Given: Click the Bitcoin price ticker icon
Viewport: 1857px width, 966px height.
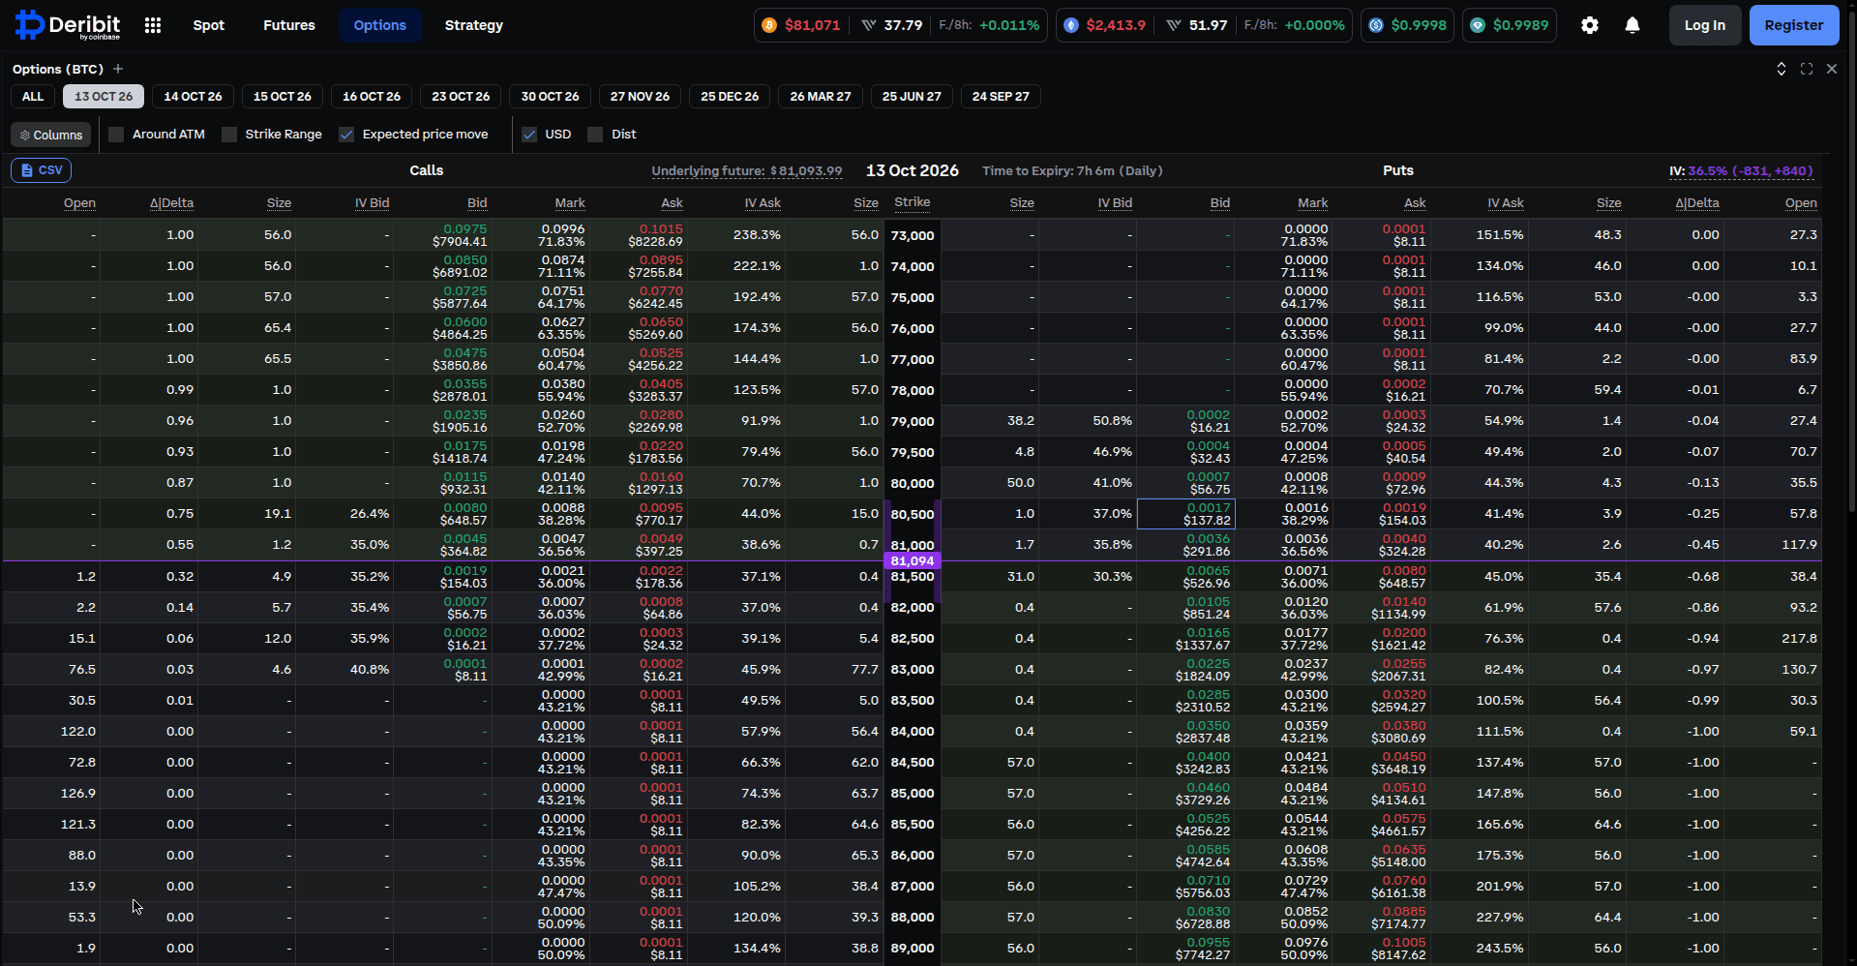Looking at the screenshot, I should pos(769,25).
